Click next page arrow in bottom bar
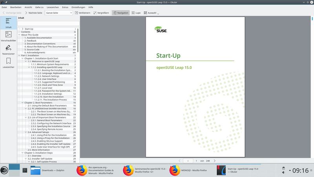Screen dimensions: 314x177 click(x=214, y=161)
